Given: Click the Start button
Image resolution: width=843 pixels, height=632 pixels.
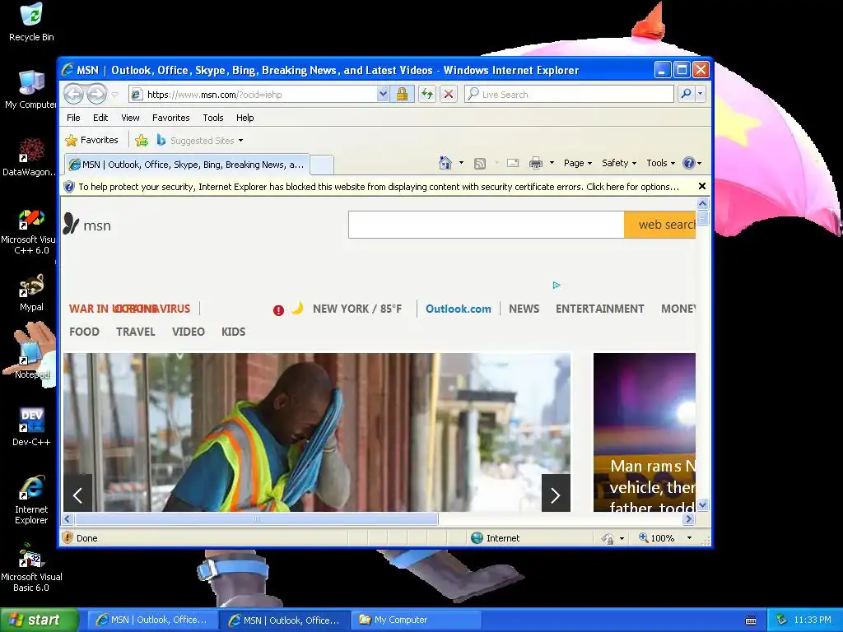Looking at the screenshot, I should click(39, 620).
